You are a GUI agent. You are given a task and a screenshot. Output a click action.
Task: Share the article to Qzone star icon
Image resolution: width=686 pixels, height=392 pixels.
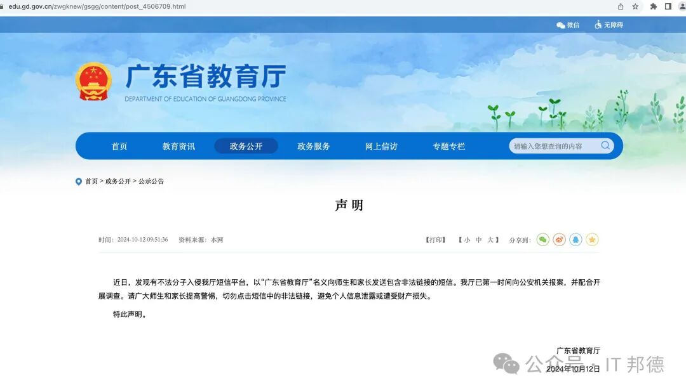coord(592,240)
